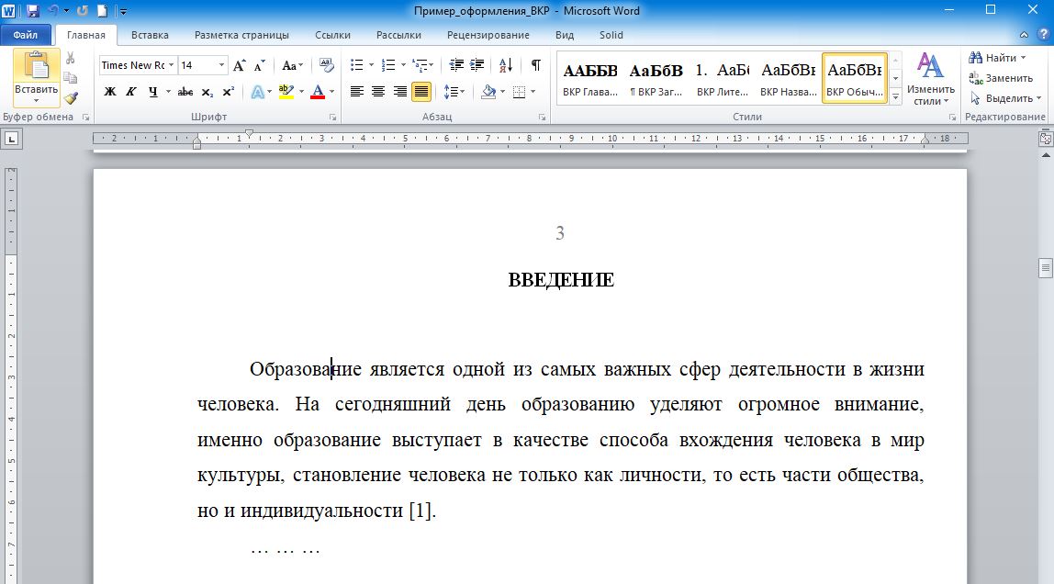Apply the ВКР Заг... heading style

click(656, 79)
